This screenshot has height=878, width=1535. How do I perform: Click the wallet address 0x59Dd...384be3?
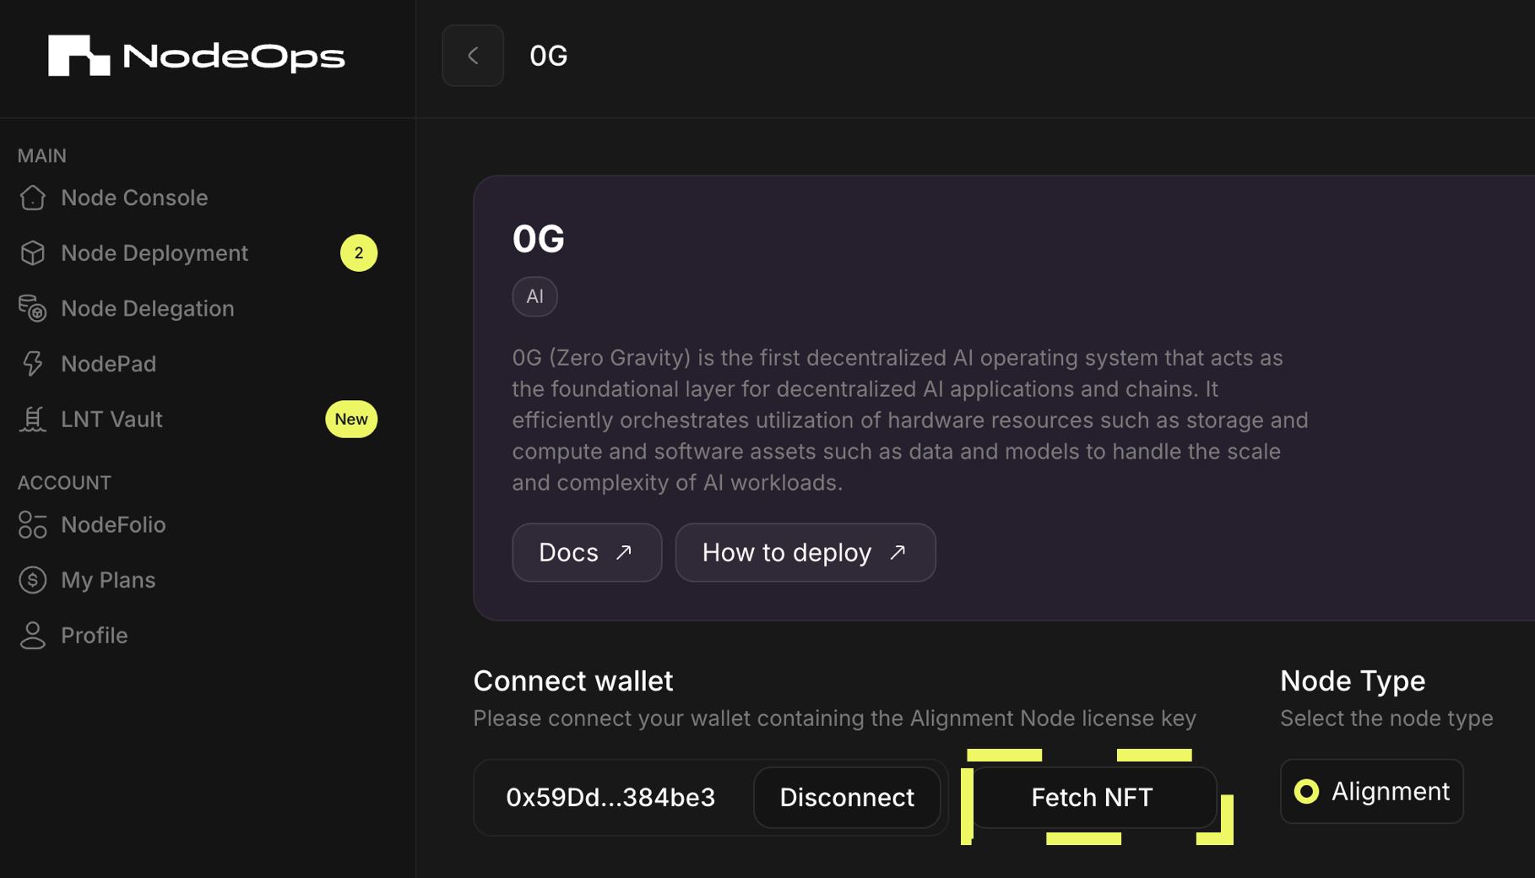610,797
